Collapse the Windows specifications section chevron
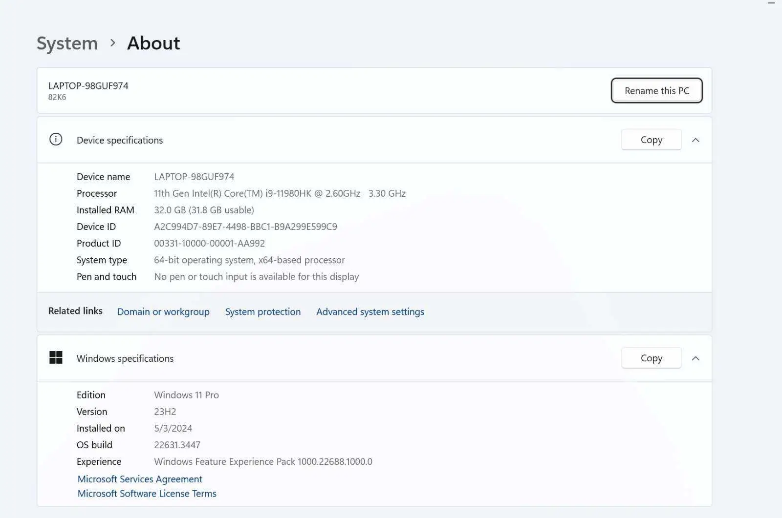782x518 pixels. pos(695,358)
